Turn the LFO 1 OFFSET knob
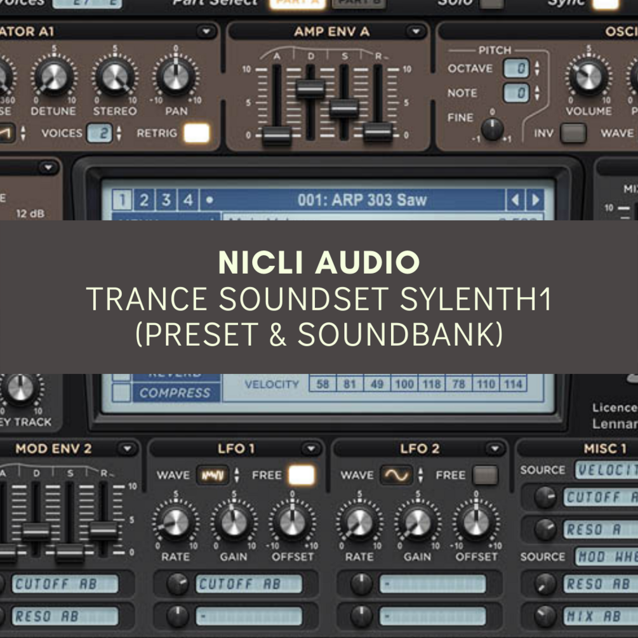Image resolution: width=638 pixels, height=638 pixels. click(x=292, y=522)
